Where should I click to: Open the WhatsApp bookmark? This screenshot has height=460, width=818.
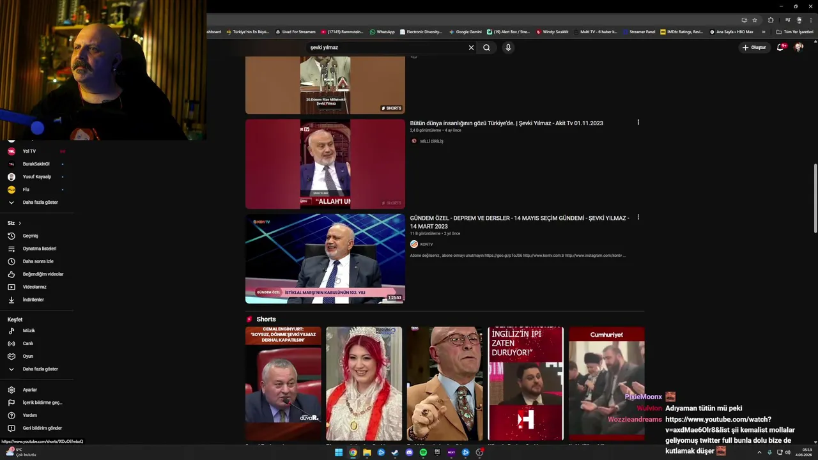(382, 32)
